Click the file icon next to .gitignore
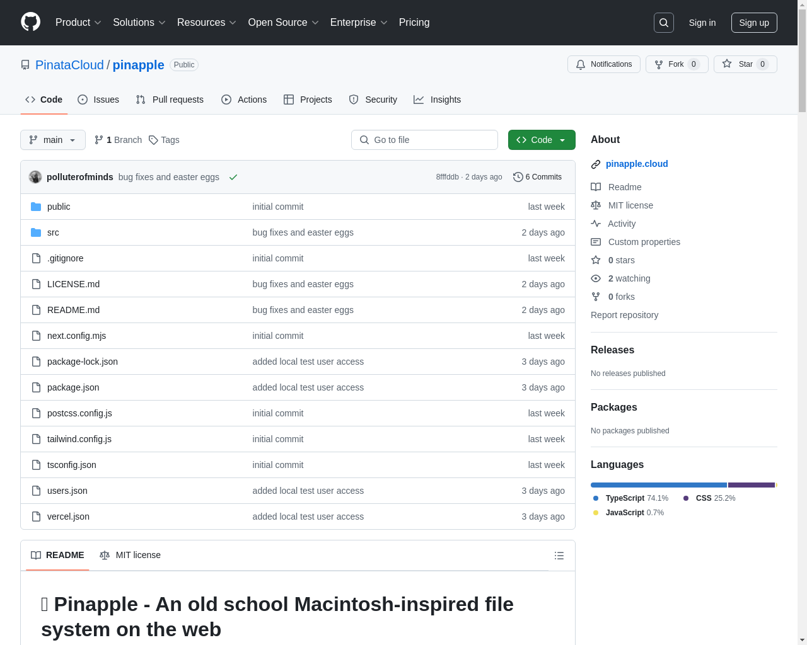Image resolution: width=807 pixels, height=645 pixels. (36, 258)
